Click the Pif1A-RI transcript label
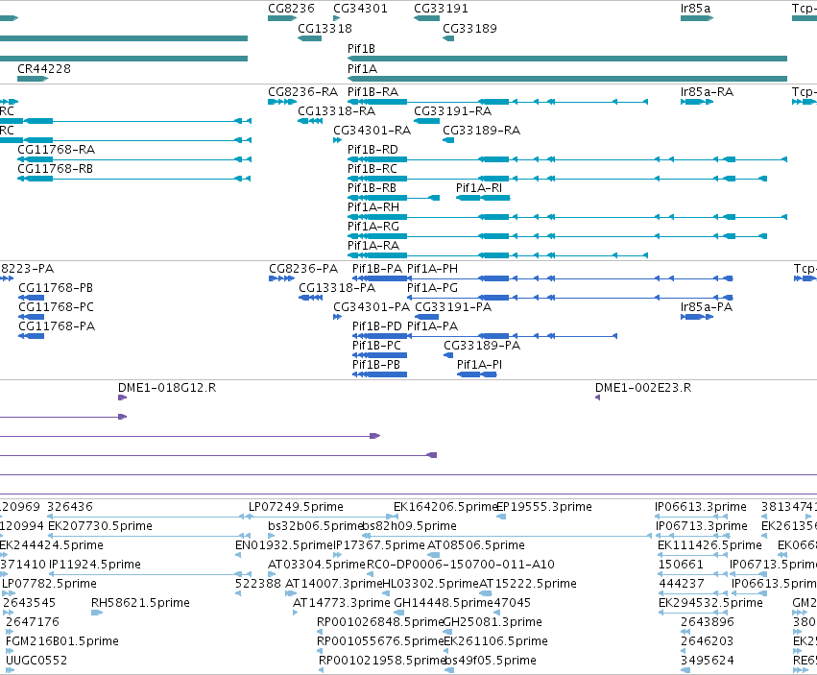817x675 pixels. tap(479, 188)
